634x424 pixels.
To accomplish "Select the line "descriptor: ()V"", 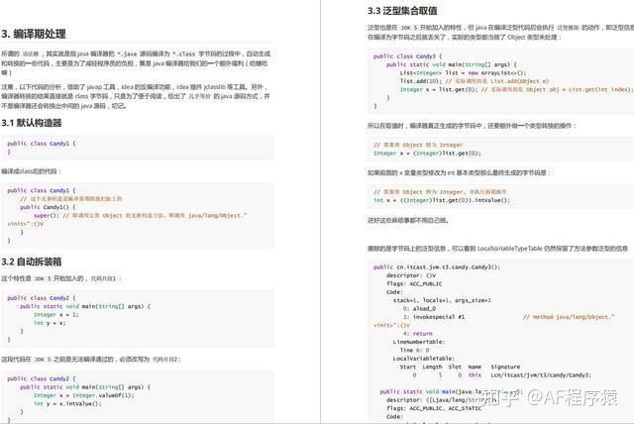I will [x=411, y=275].
